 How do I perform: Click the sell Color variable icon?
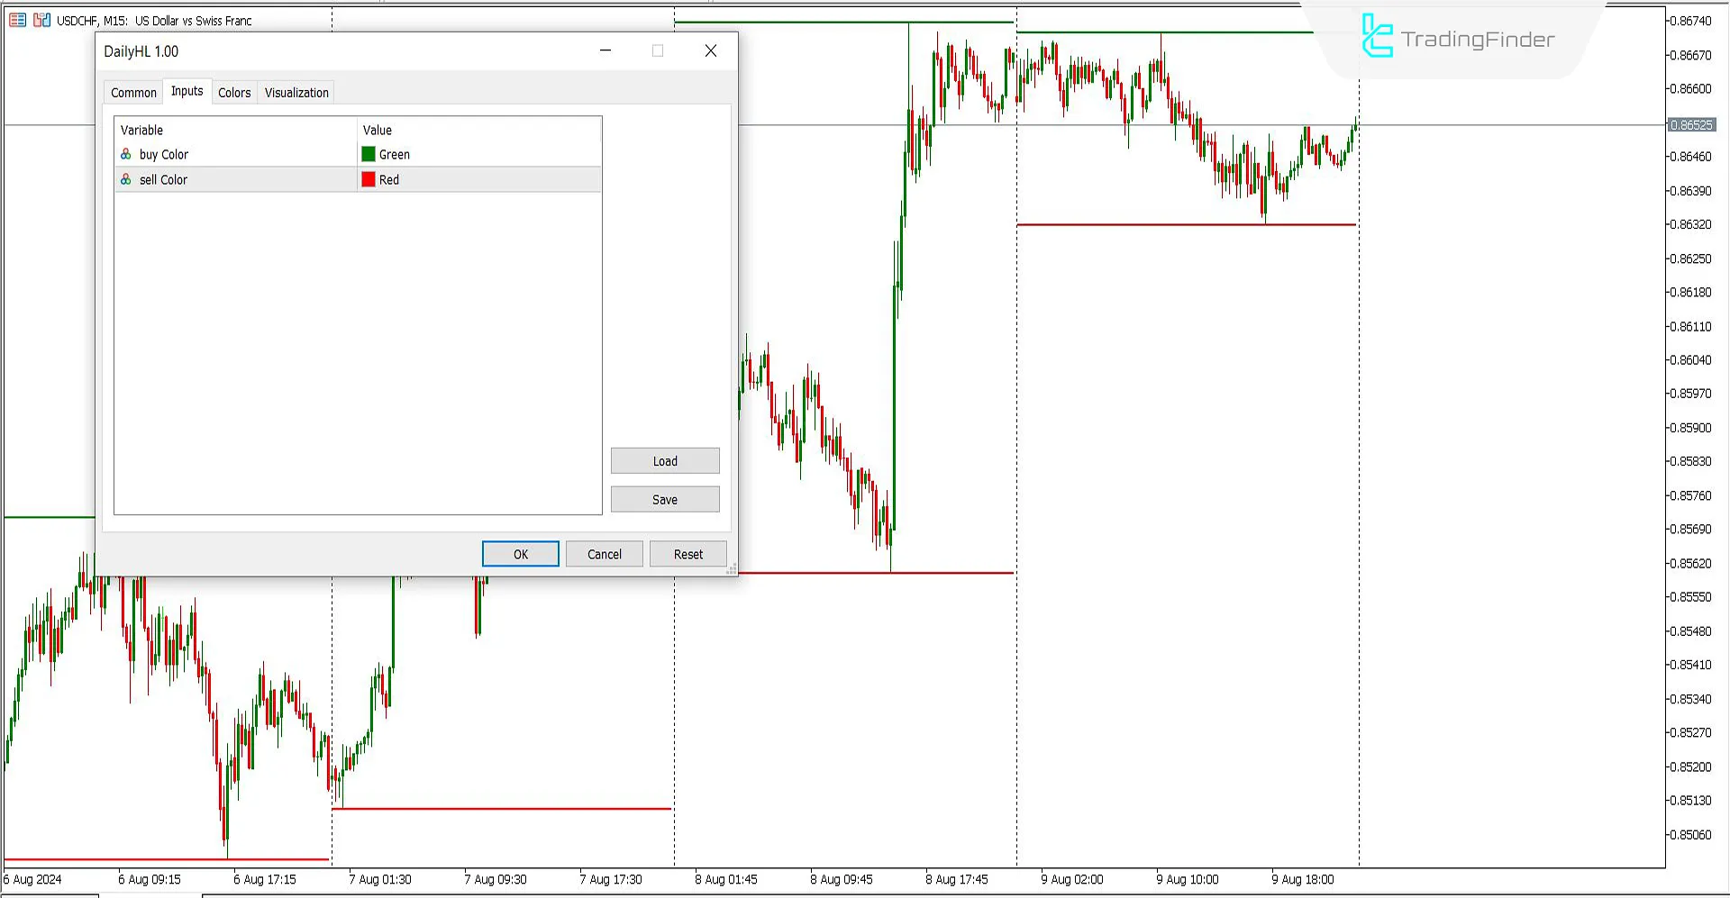[126, 179]
